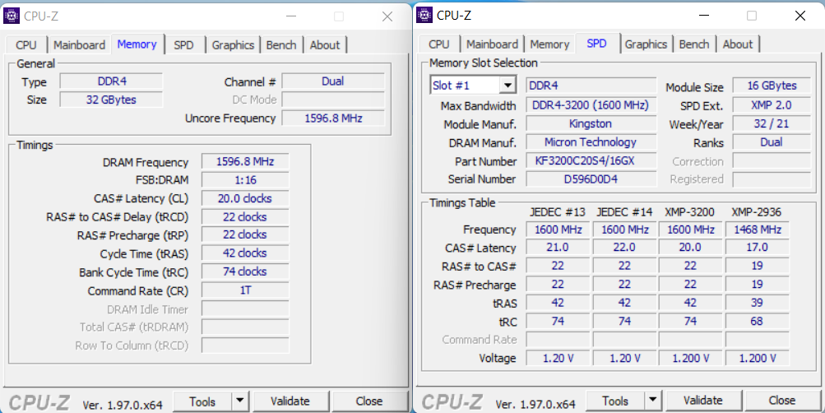Click XMP-2936 tRC cell 68
Viewport: 825px width, 413px height.
(757, 321)
